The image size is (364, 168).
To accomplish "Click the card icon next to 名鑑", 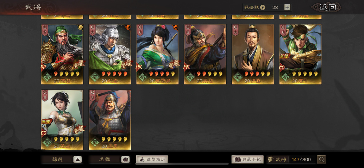I will click(125, 159).
